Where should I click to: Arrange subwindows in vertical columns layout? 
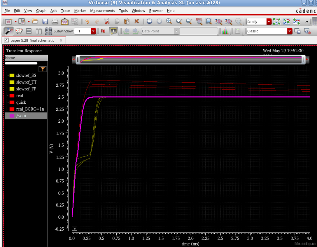tap(38, 31)
